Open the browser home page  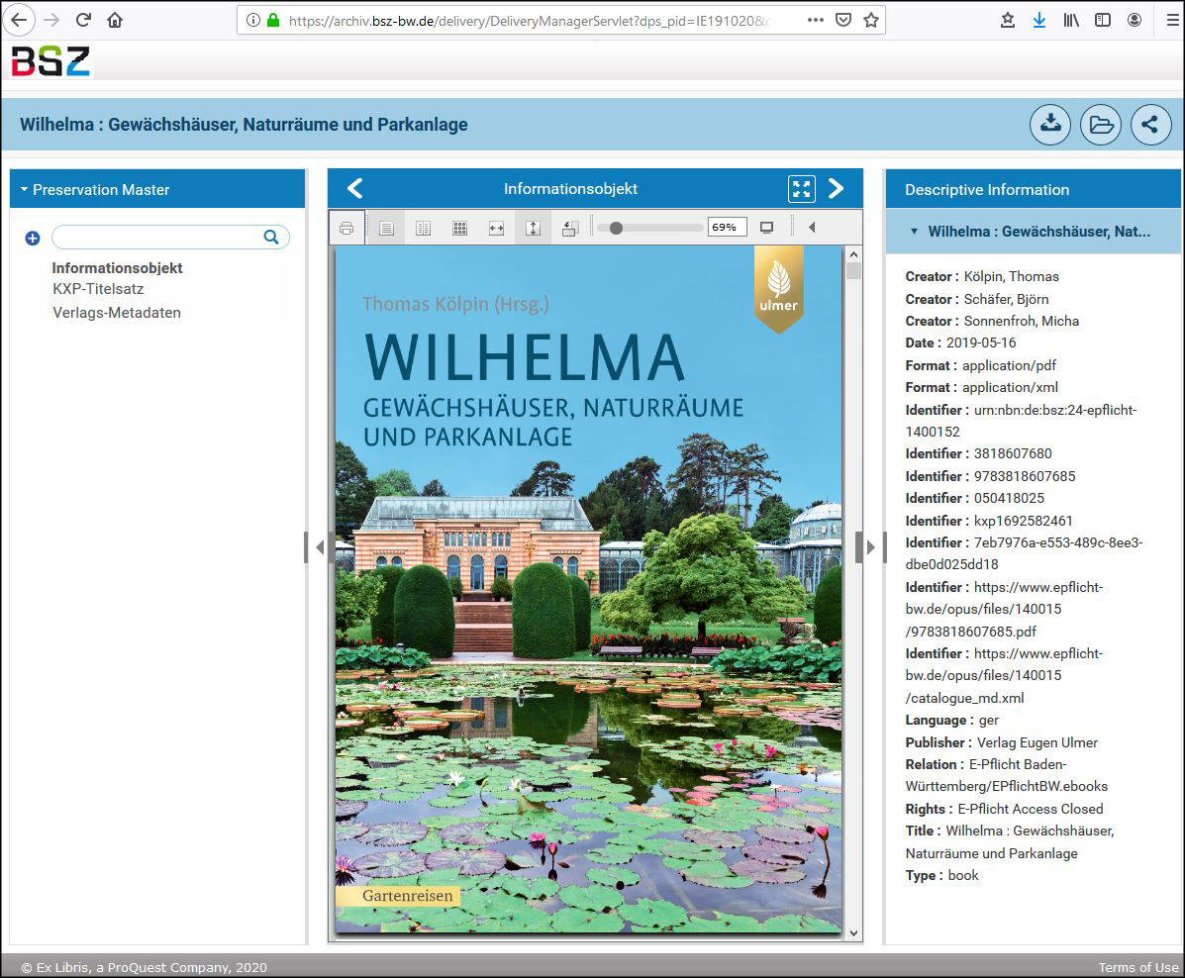point(115,21)
